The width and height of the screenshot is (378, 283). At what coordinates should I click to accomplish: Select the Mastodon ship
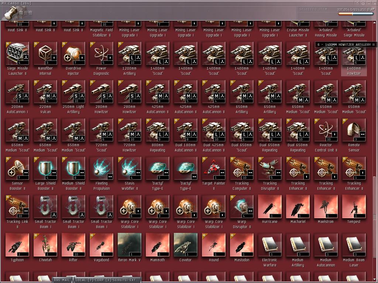242,248
